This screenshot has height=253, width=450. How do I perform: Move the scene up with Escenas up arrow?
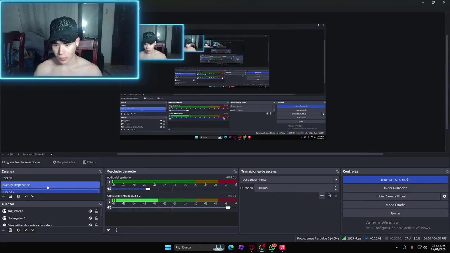coord(26,196)
